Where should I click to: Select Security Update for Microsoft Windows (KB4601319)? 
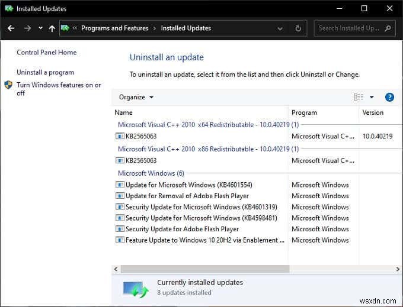point(201,207)
